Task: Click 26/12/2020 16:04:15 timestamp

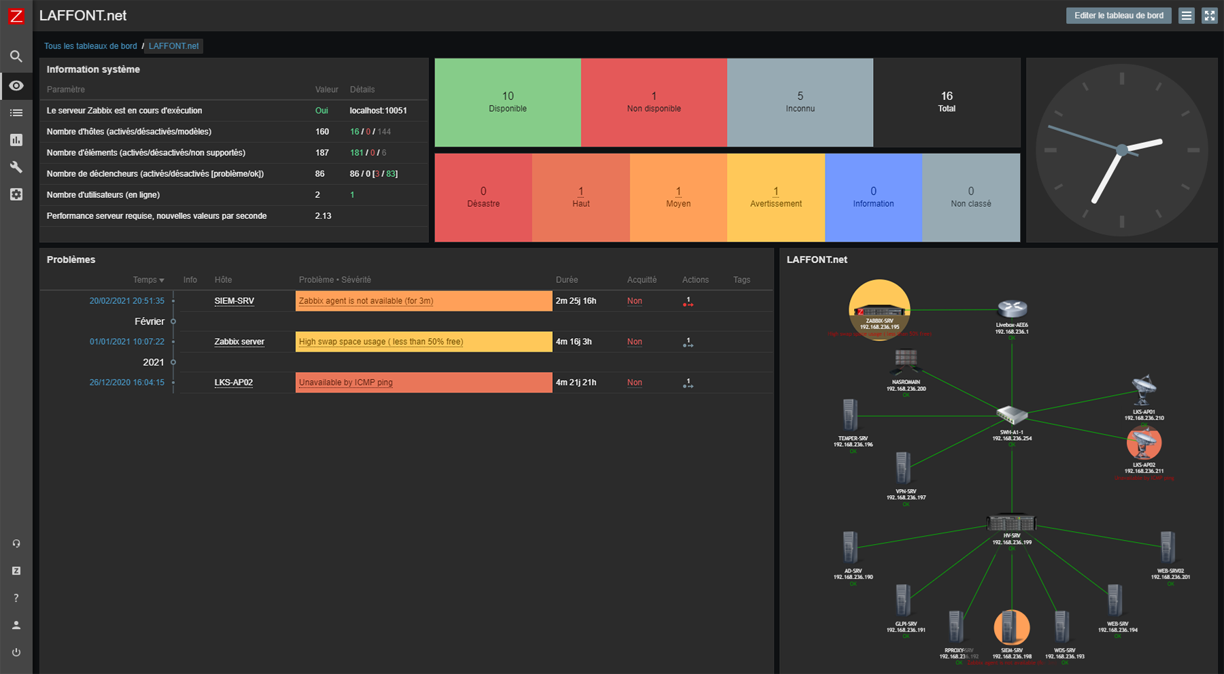Action: [127, 382]
